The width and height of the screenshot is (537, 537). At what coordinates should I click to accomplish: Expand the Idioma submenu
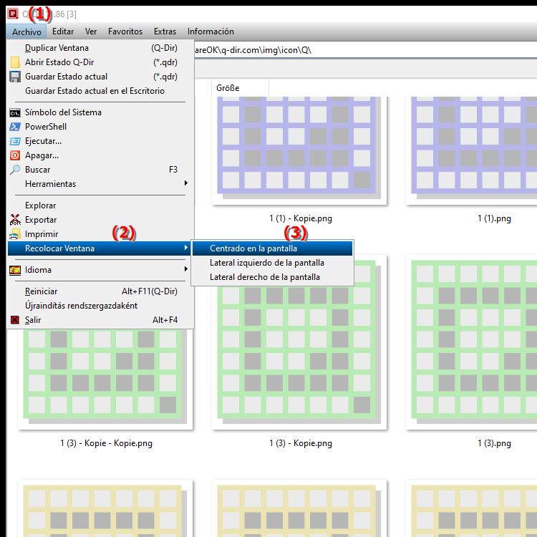[x=101, y=270]
